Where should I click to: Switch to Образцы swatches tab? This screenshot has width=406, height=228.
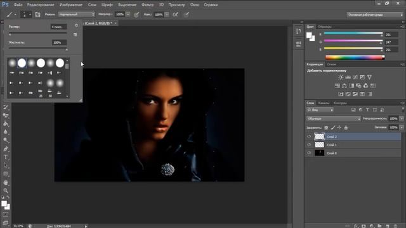point(324,27)
